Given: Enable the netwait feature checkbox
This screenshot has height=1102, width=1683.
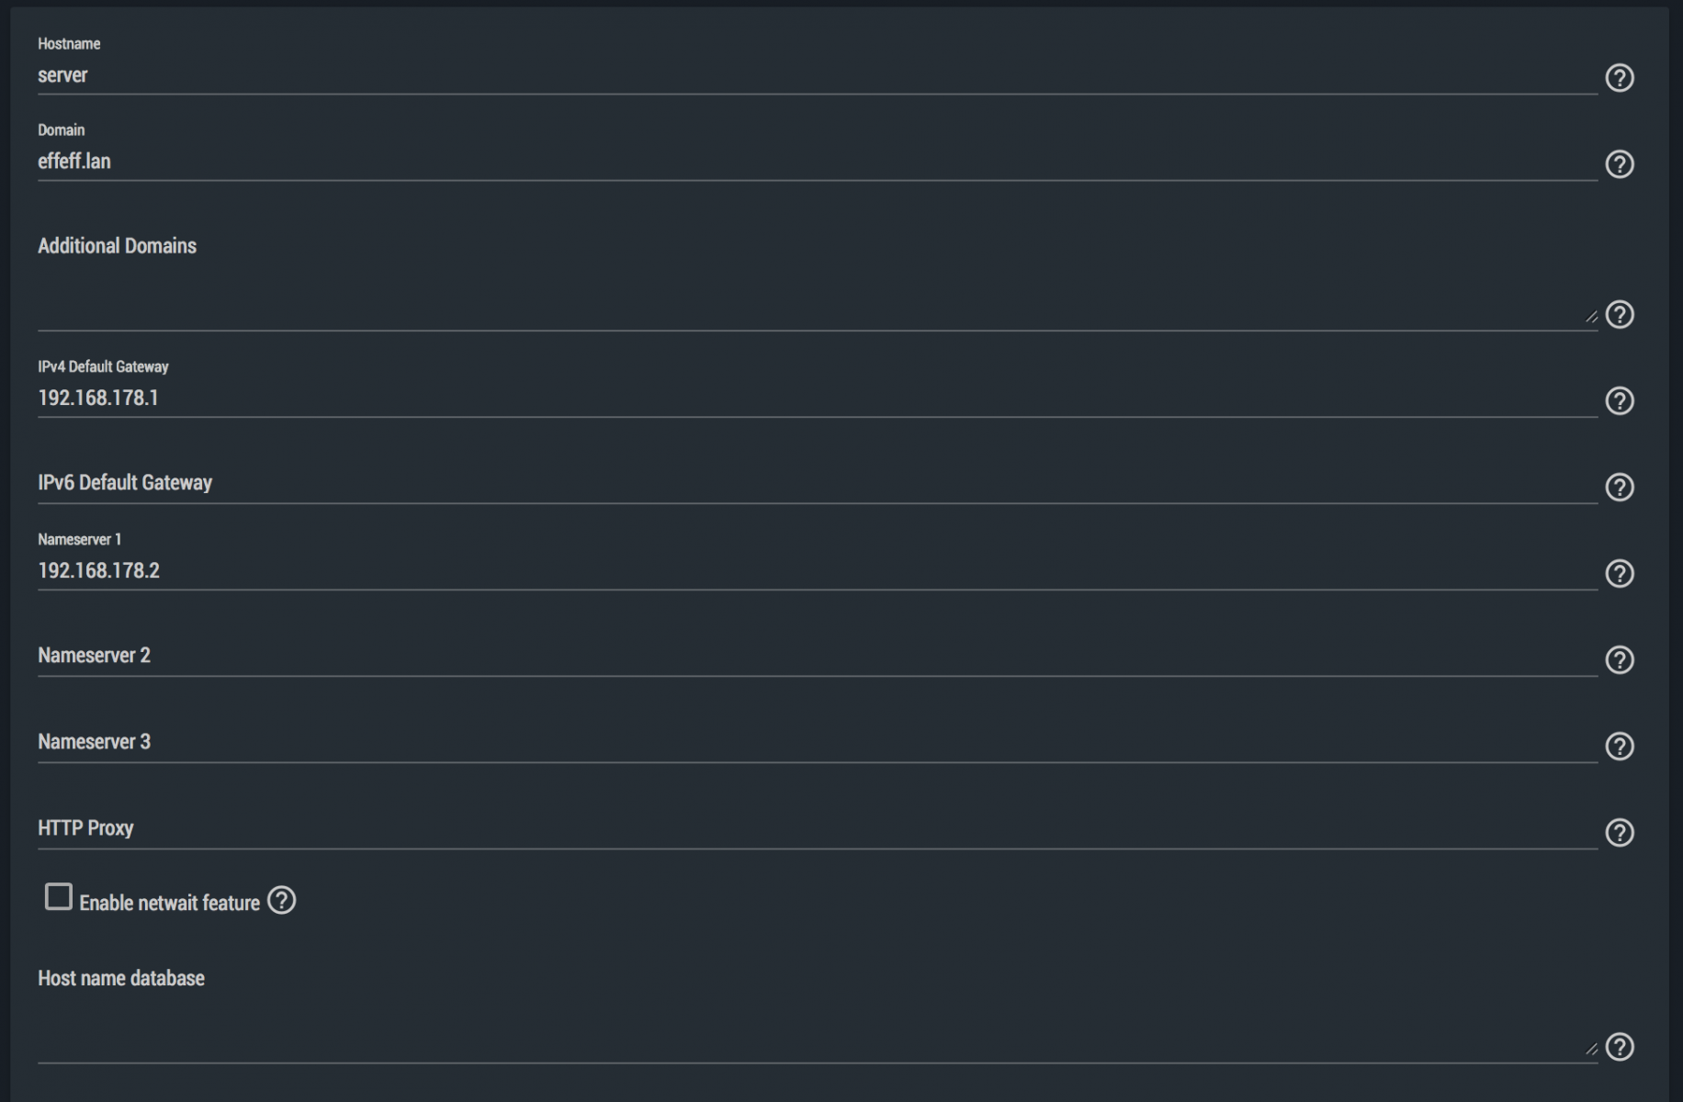Looking at the screenshot, I should pos(59,897).
